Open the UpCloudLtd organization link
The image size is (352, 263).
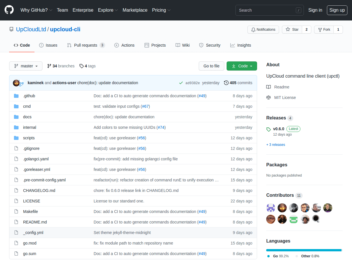coord(31,29)
